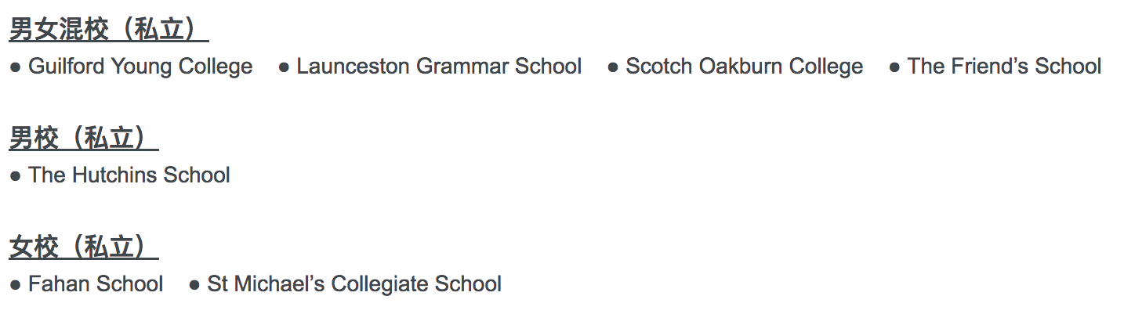Click the 女校（私立） heading
Screen dimensions: 1124x332
(84, 247)
